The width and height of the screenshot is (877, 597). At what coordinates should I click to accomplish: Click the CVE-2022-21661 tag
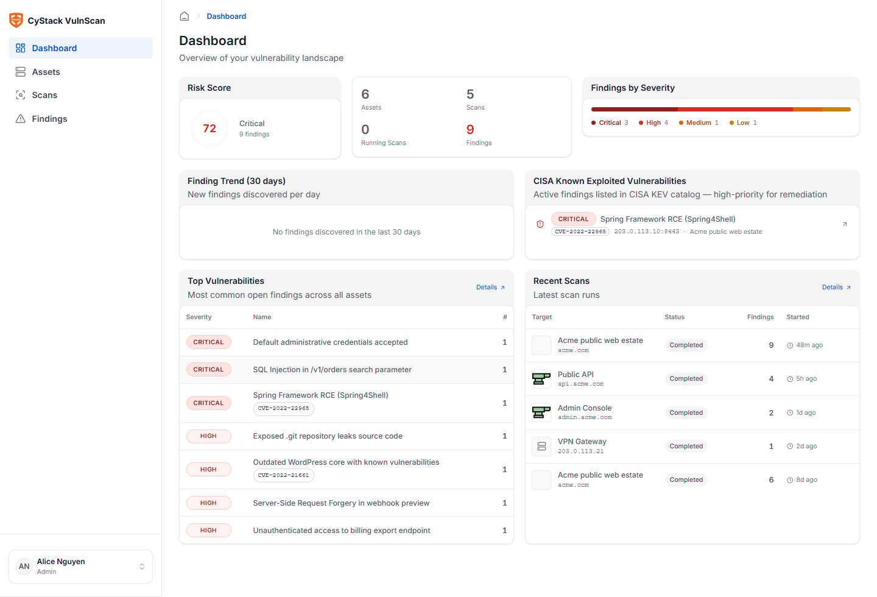click(x=283, y=476)
